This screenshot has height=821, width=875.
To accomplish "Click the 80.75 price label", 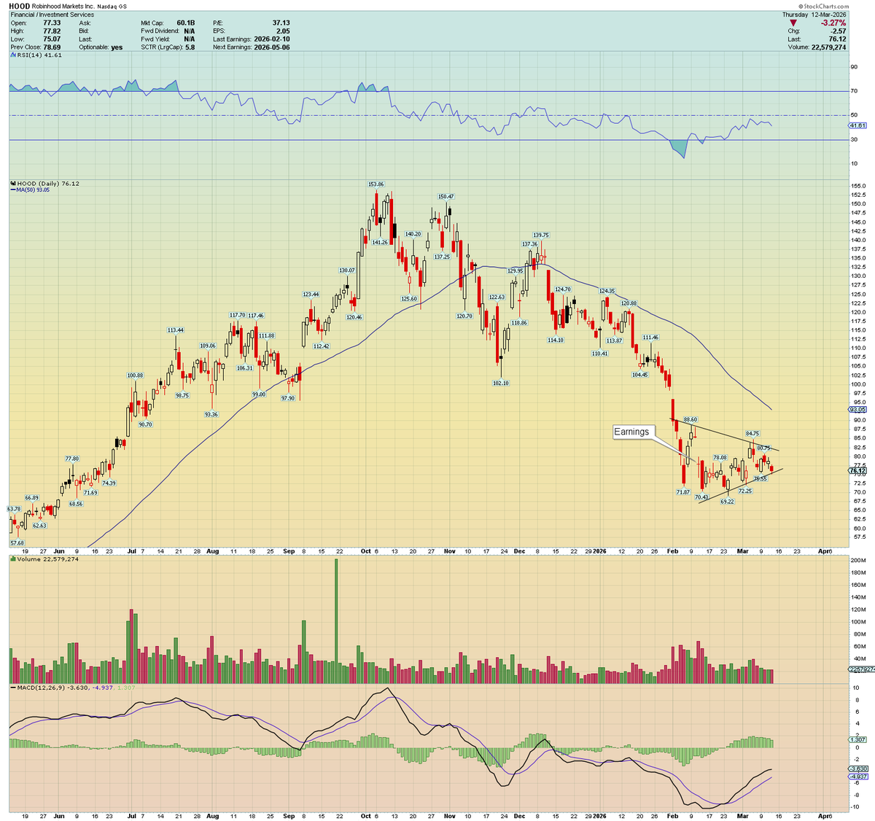I will coord(763,448).
